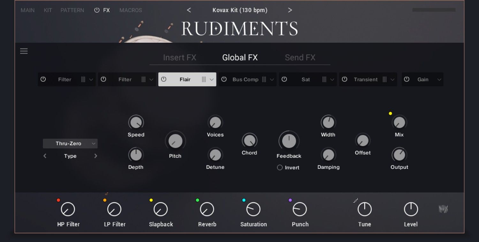Open the hamburger menu
Viewport: 479px width, 242px height.
(24, 51)
